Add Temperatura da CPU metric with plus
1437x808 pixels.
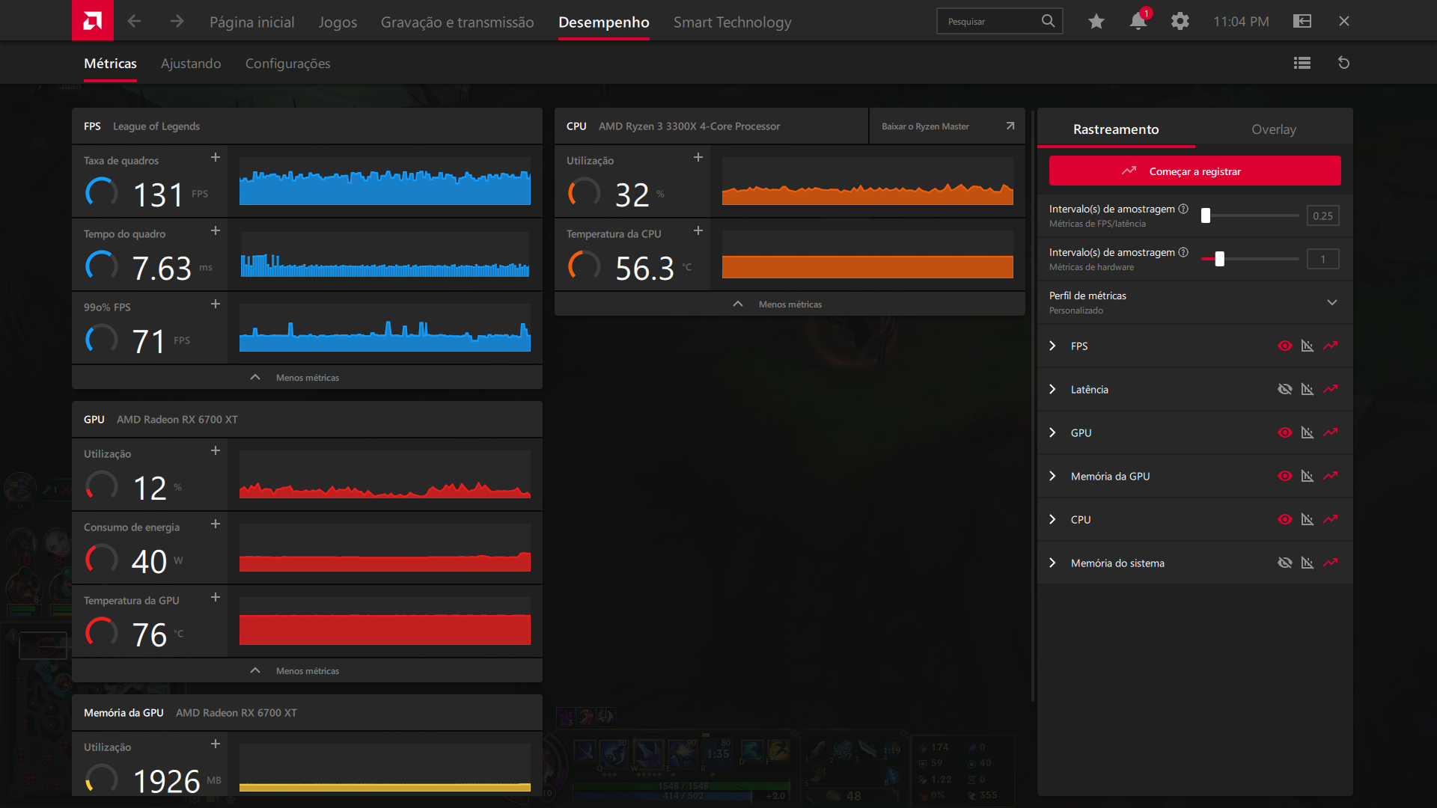(x=698, y=230)
